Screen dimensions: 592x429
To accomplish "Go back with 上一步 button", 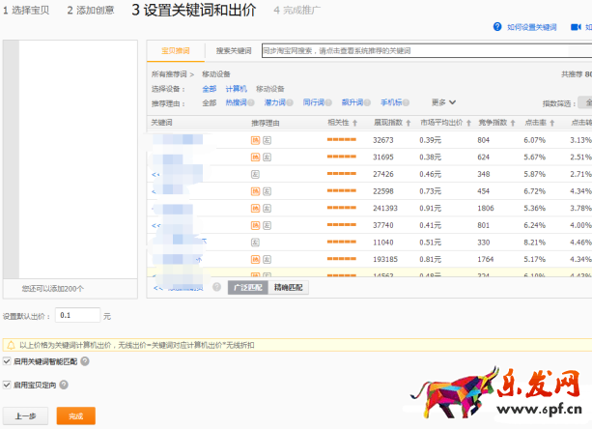I will (x=26, y=415).
